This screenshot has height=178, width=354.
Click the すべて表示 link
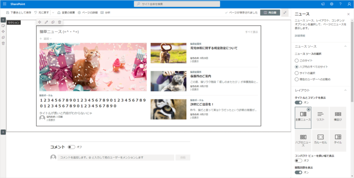pos(252,32)
